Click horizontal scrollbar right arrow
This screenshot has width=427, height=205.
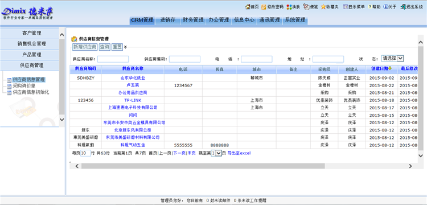pyautogui.click(x=410, y=166)
